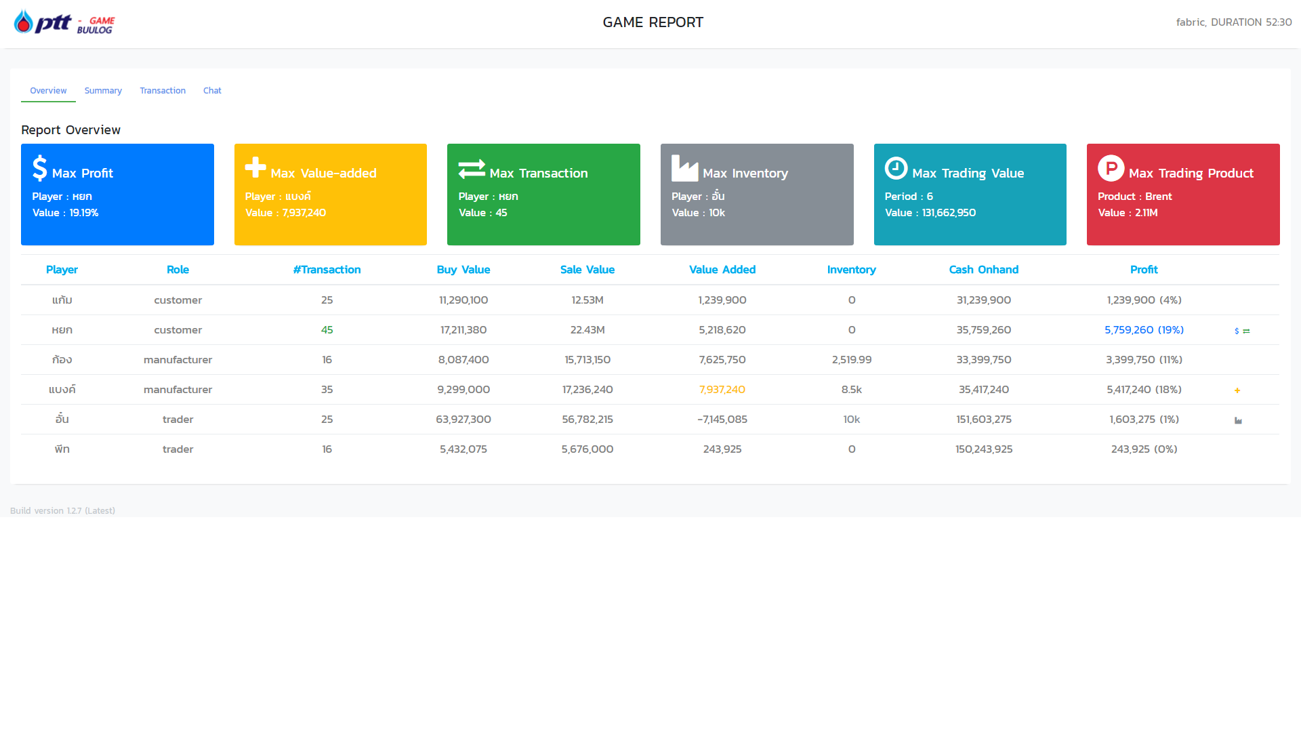Click the 12.53M sale value cell
The width and height of the screenshot is (1301, 732).
[x=587, y=300]
